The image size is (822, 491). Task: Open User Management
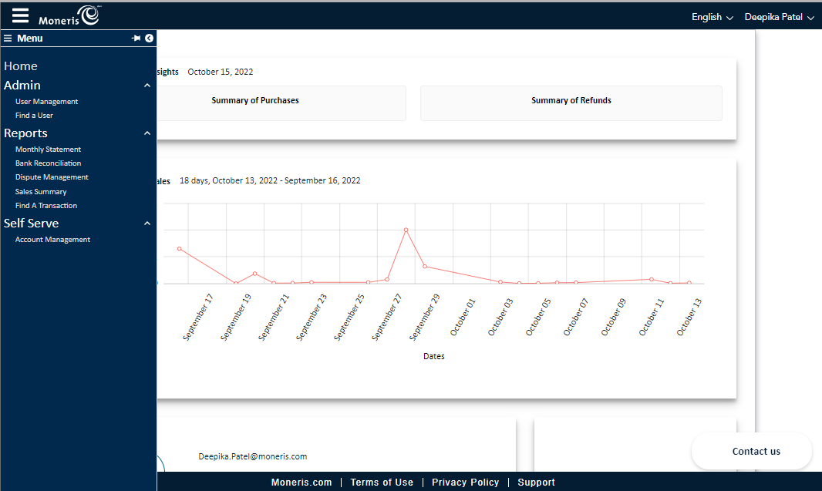coord(46,102)
